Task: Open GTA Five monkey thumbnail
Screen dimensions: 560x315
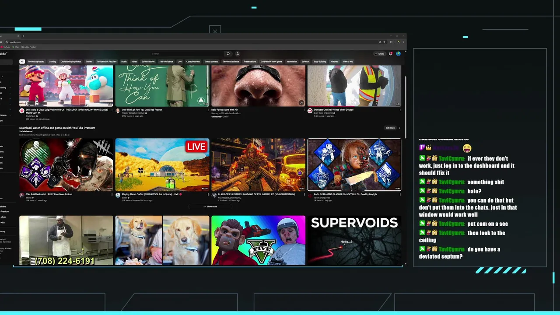Action: pyautogui.click(x=258, y=241)
